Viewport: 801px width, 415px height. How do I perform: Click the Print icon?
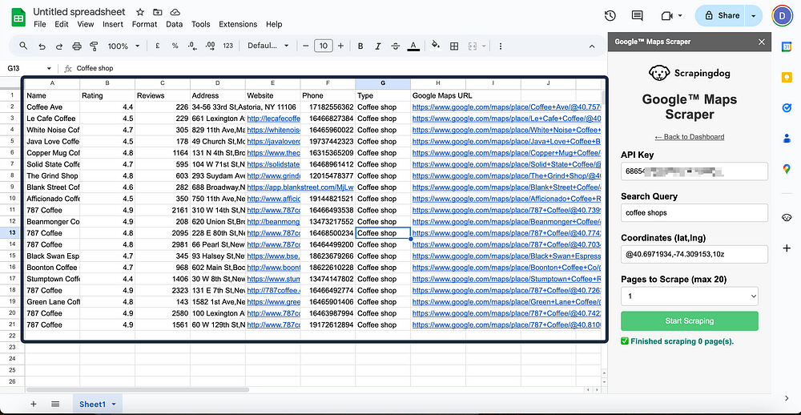(x=77, y=46)
